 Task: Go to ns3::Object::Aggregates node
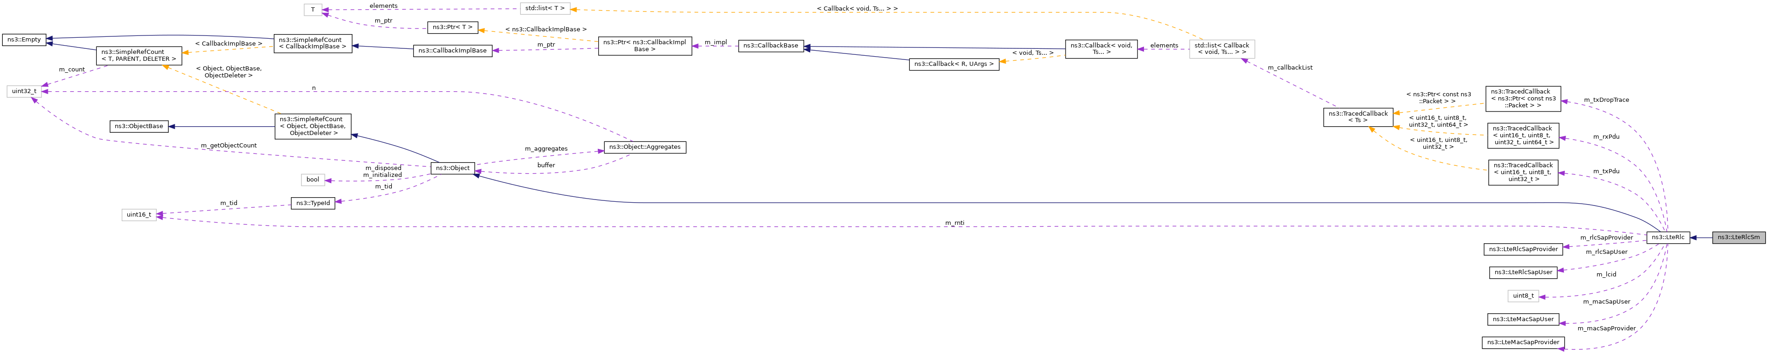coord(644,147)
